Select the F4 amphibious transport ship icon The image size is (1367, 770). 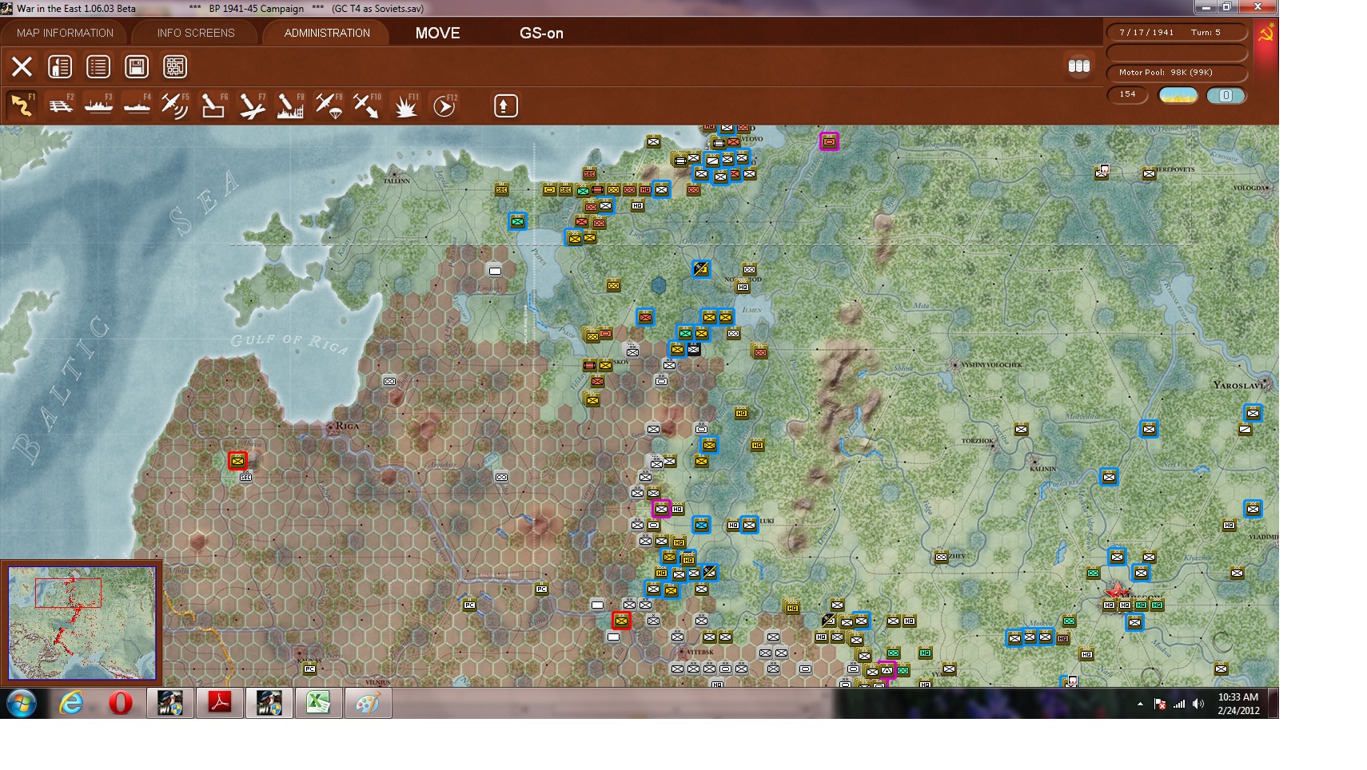137,105
